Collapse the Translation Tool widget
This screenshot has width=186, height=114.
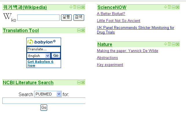coord(79,30)
